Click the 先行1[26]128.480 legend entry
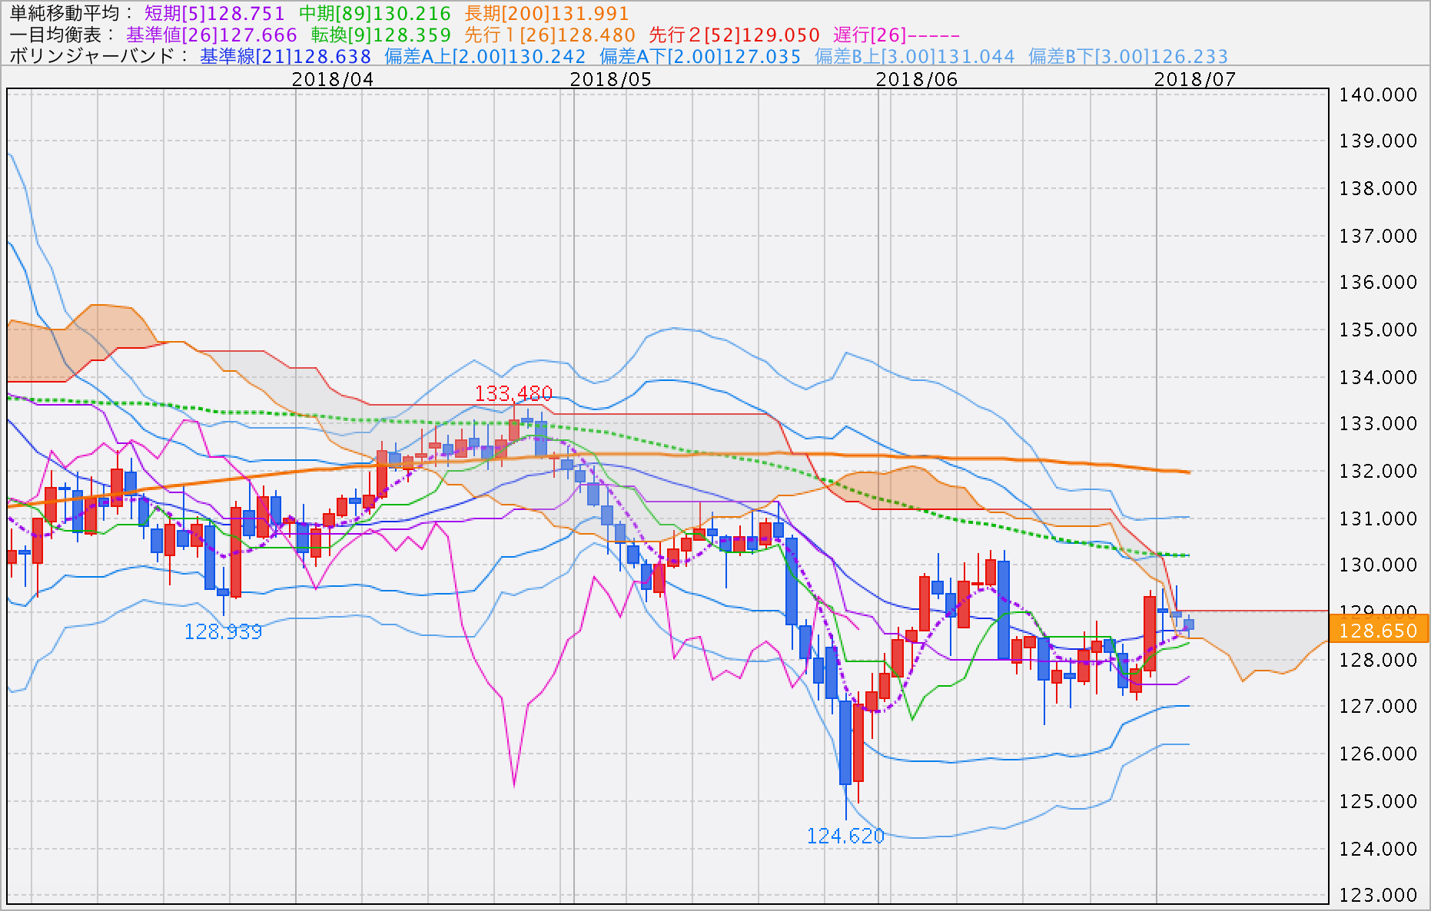 pyautogui.click(x=549, y=35)
